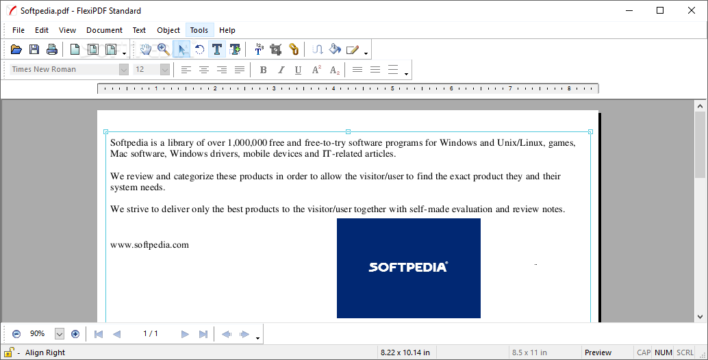
Task: Select the paint bucket fill tool
Action: coord(335,49)
